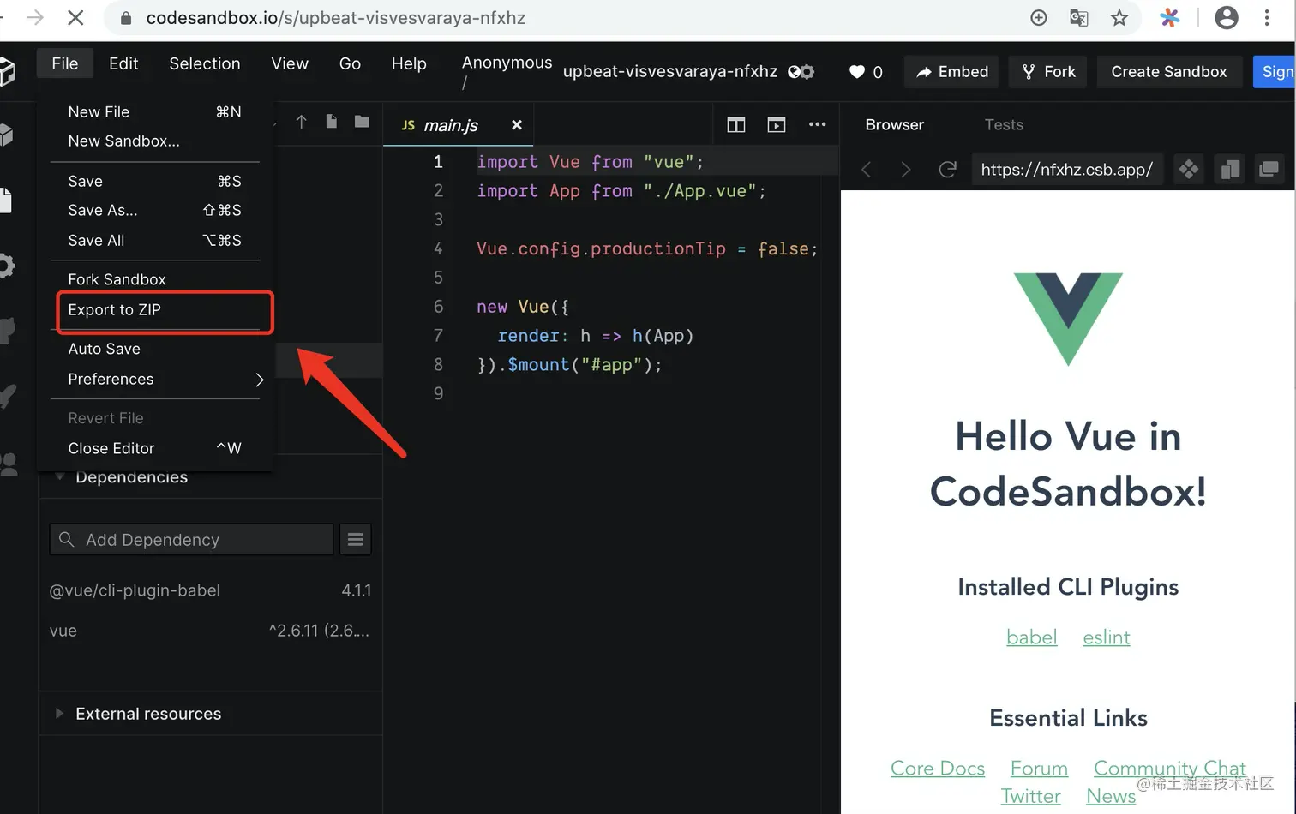1296x814 pixels.
Task: Focus the Add Dependency search field
Action: tap(191, 540)
